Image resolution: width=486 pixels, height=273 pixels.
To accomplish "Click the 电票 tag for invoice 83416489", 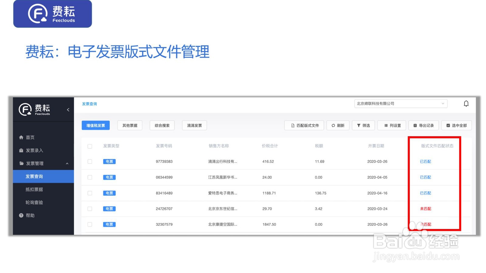I will point(109,193).
